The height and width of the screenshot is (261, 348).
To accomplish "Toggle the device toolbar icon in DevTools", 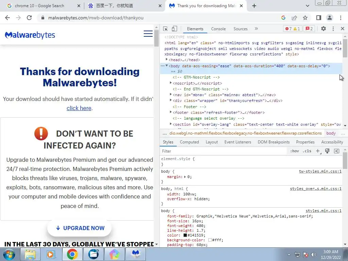I will pos(174,29).
